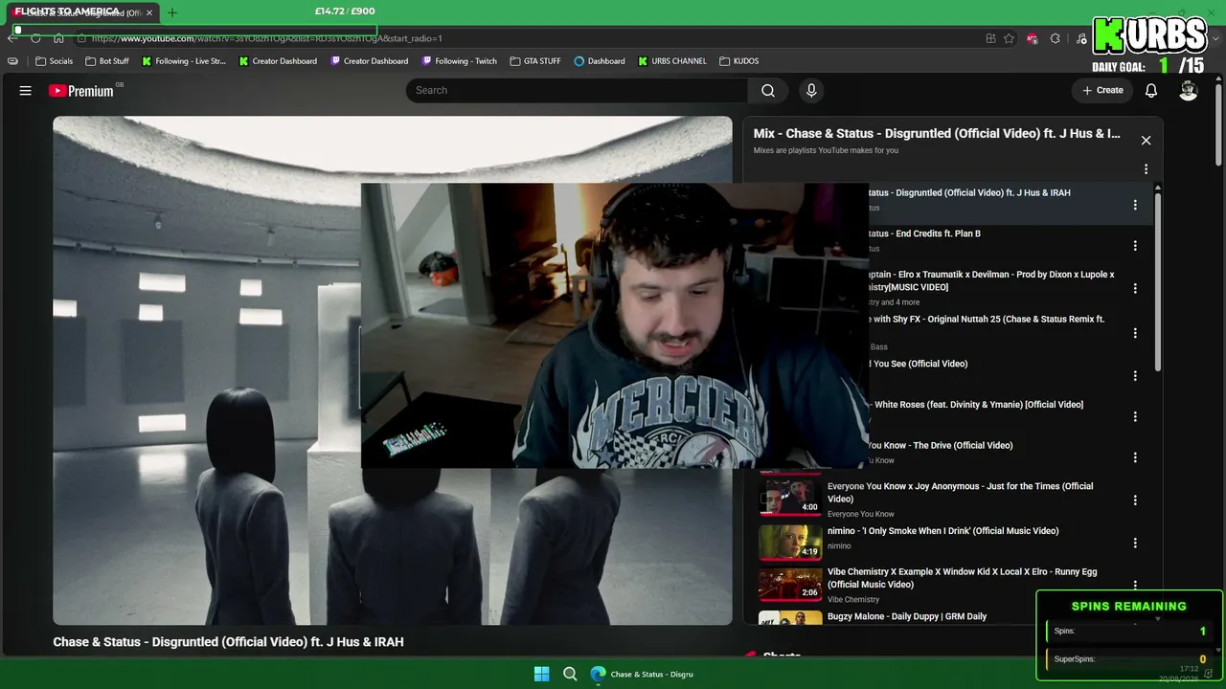1226x689 pixels.
Task: Click the Create button
Action: coord(1102,90)
